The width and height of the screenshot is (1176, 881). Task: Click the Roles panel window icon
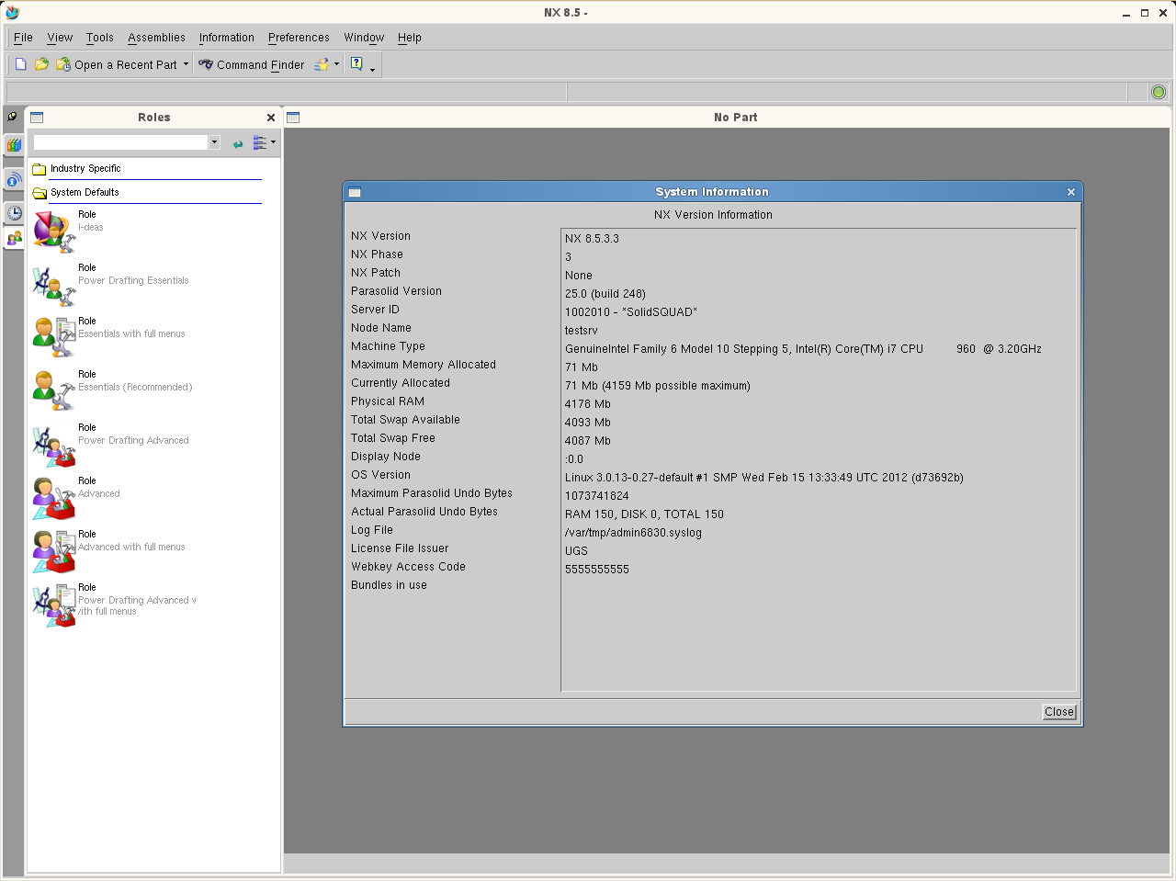37,118
